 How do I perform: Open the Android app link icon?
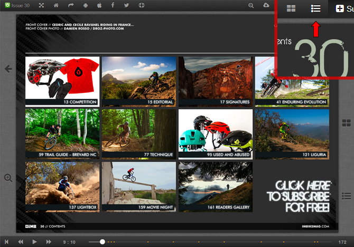[x=86, y=5]
